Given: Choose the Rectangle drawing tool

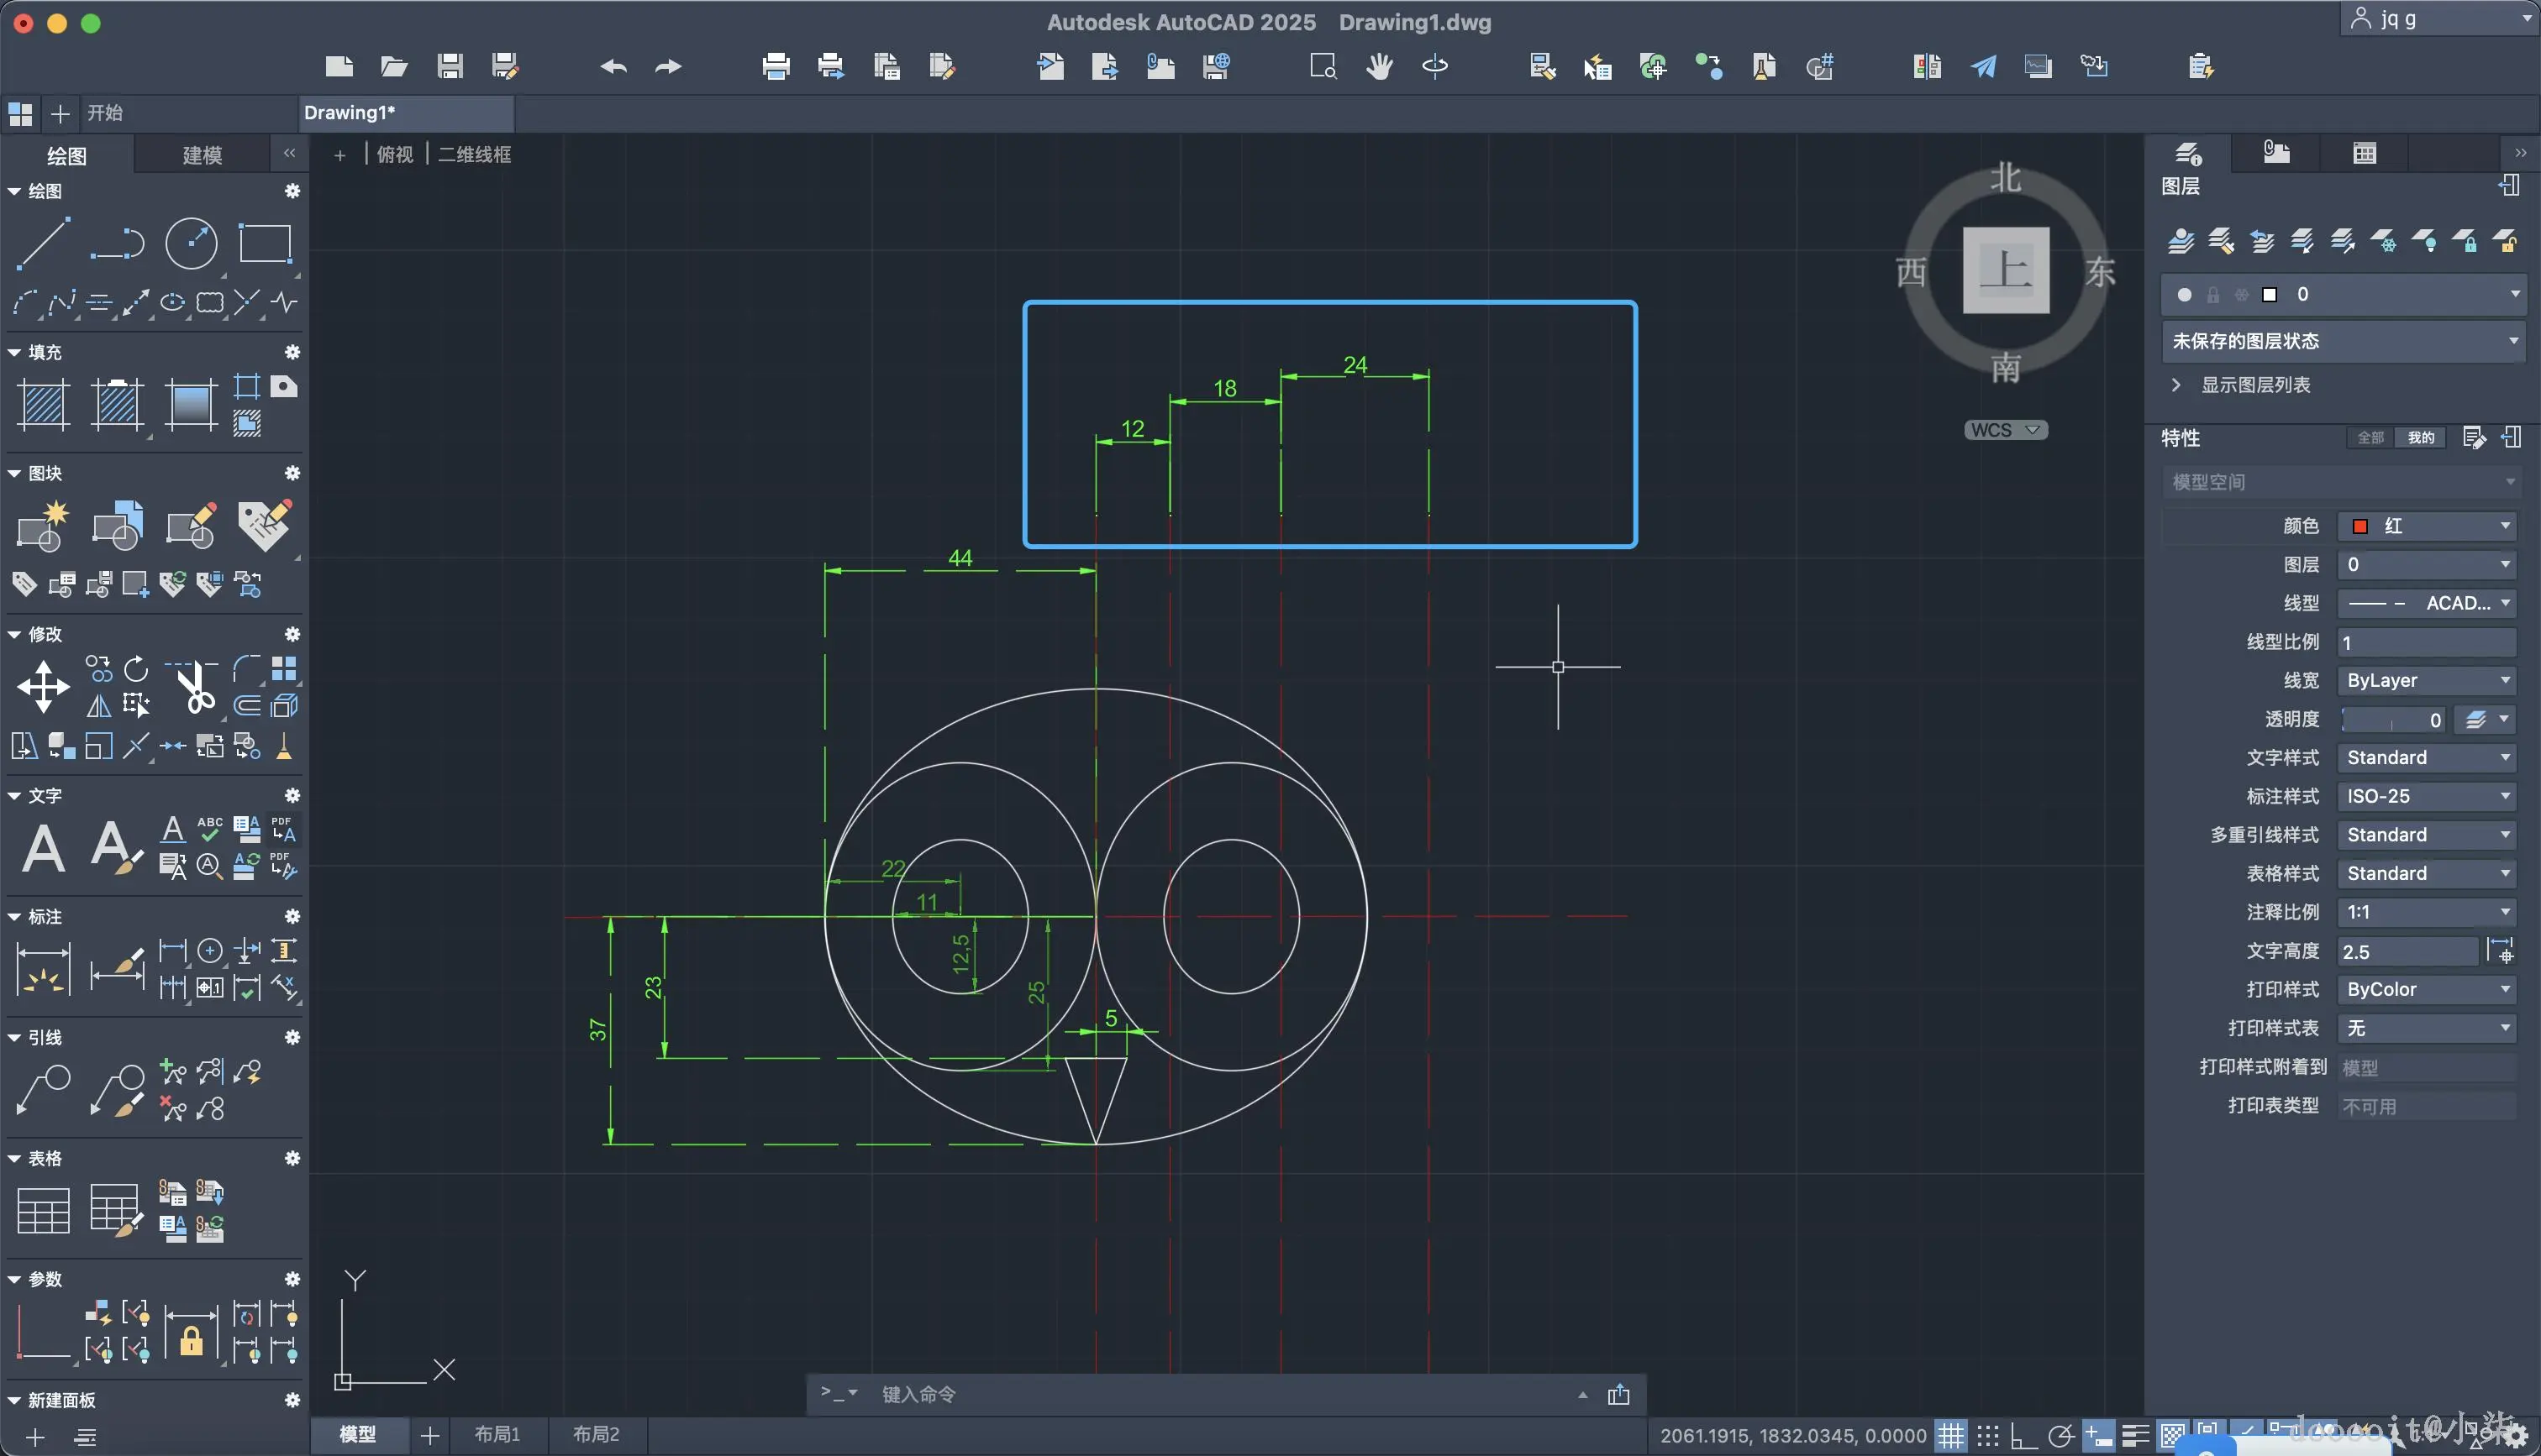Looking at the screenshot, I should point(264,242).
